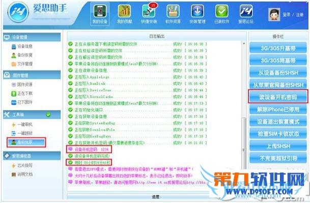310x203 pixels.
Task: Click 读设备开机密码 button
Action: (x=278, y=97)
